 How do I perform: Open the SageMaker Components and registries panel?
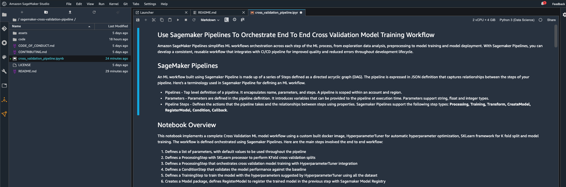tap(4, 100)
